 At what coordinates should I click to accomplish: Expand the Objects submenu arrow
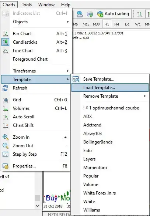point(68,22)
